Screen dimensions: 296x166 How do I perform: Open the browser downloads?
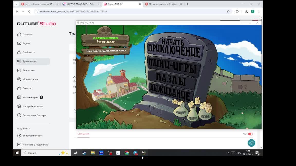tap(246, 12)
